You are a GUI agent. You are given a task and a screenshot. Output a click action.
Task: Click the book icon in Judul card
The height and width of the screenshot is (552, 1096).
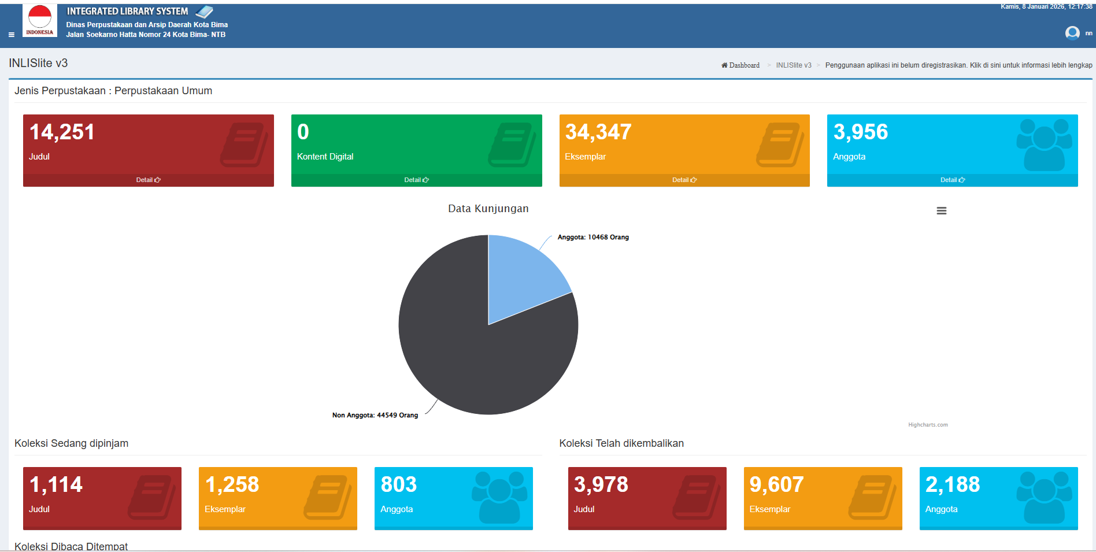[244, 145]
